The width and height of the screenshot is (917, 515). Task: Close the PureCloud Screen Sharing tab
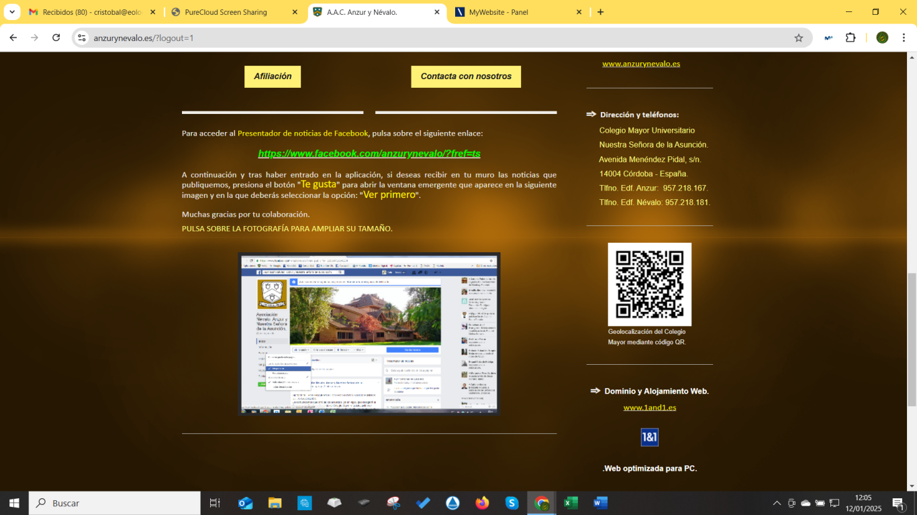pyautogui.click(x=295, y=12)
